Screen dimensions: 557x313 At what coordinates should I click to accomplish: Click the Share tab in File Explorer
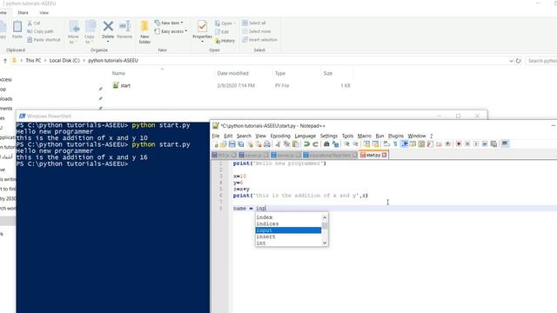coord(23,13)
